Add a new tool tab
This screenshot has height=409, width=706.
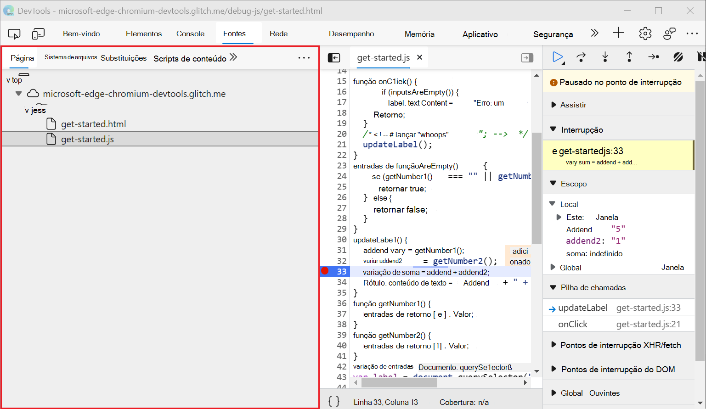coord(618,33)
